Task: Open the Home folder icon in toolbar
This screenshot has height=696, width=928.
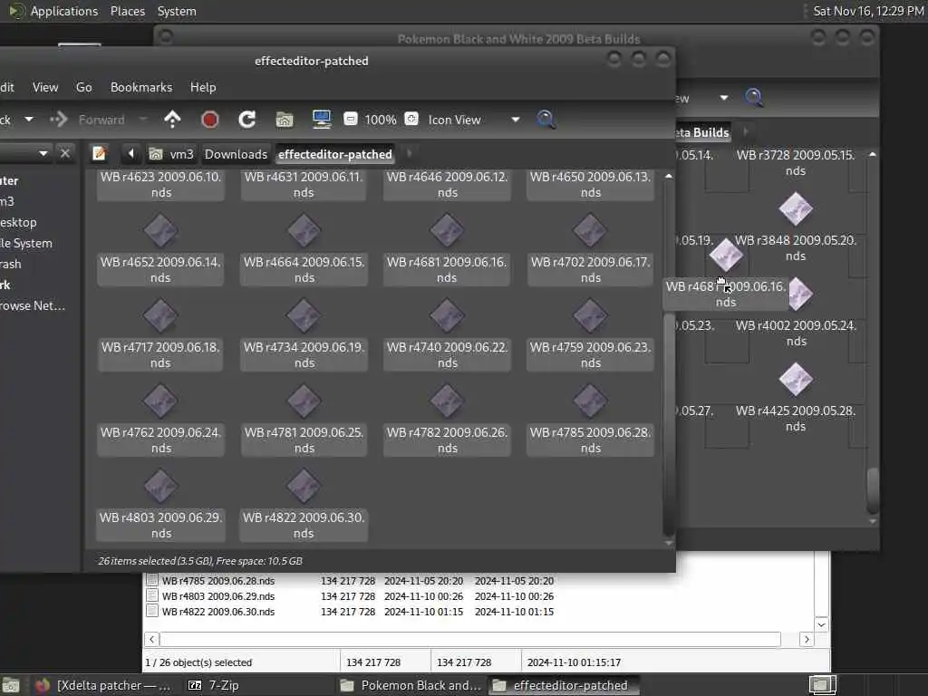Action: click(x=285, y=120)
